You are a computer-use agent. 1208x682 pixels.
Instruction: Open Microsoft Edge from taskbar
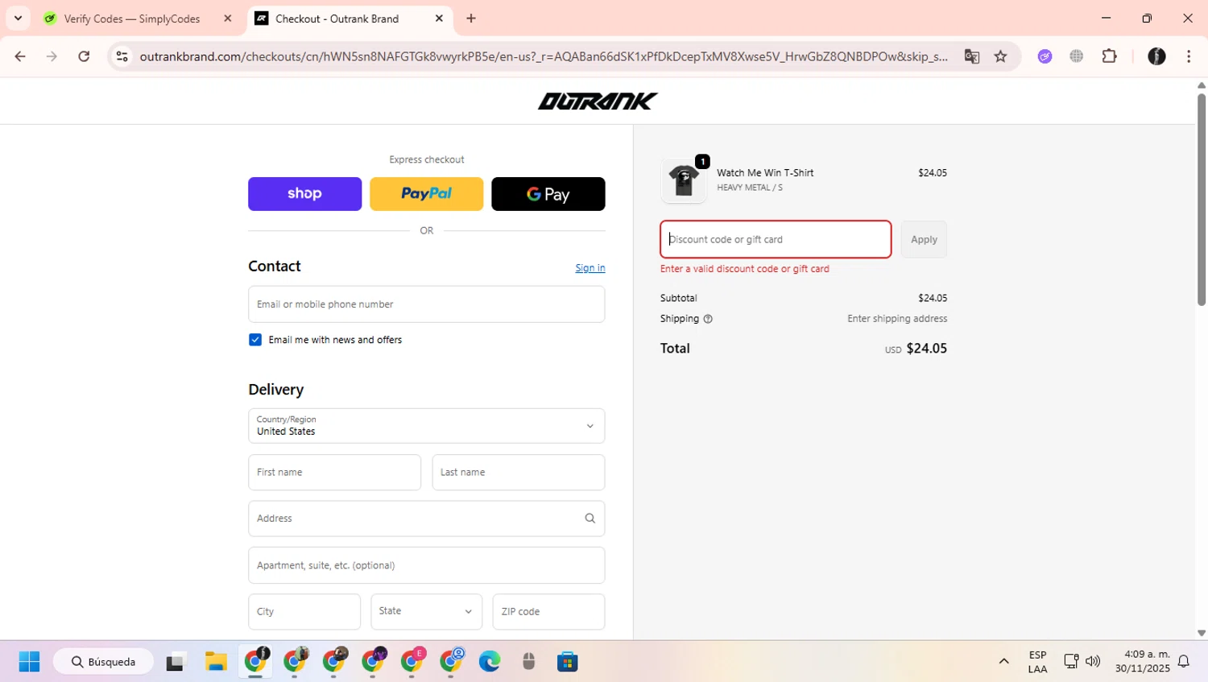point(490,662)
